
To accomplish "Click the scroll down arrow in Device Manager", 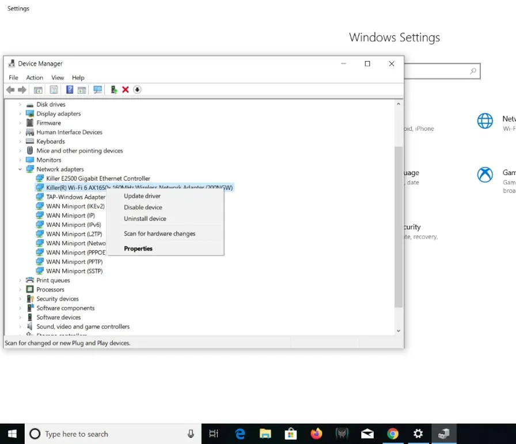I will [398, 331].
